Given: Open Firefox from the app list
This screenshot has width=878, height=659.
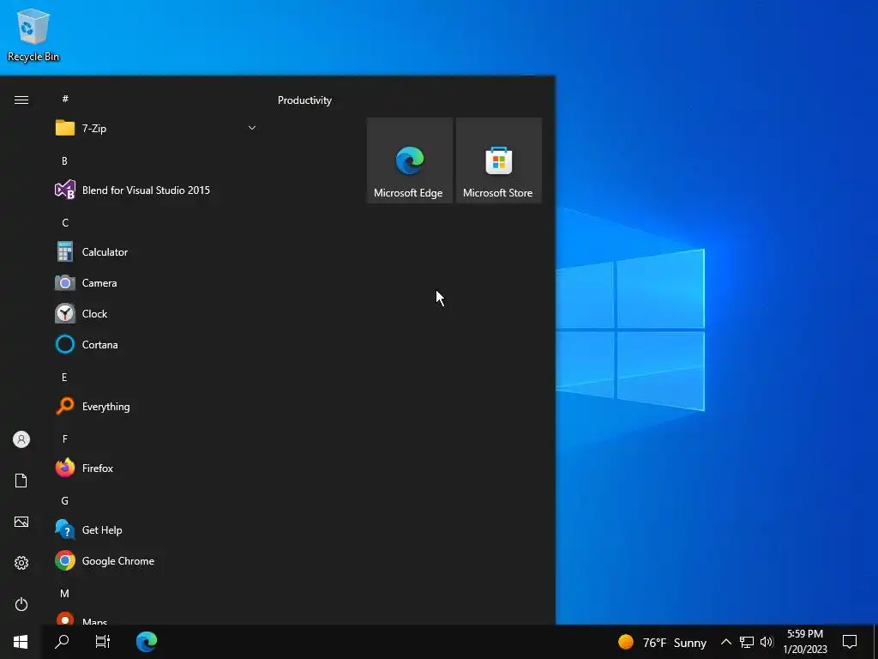Looking at the screenshot, I should (157, 468).
